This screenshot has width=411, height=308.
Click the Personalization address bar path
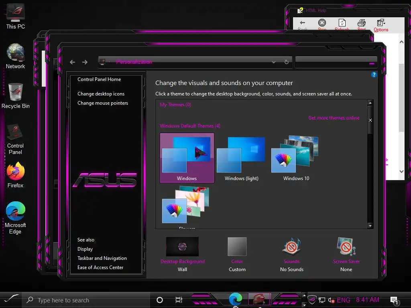point(134,62)
